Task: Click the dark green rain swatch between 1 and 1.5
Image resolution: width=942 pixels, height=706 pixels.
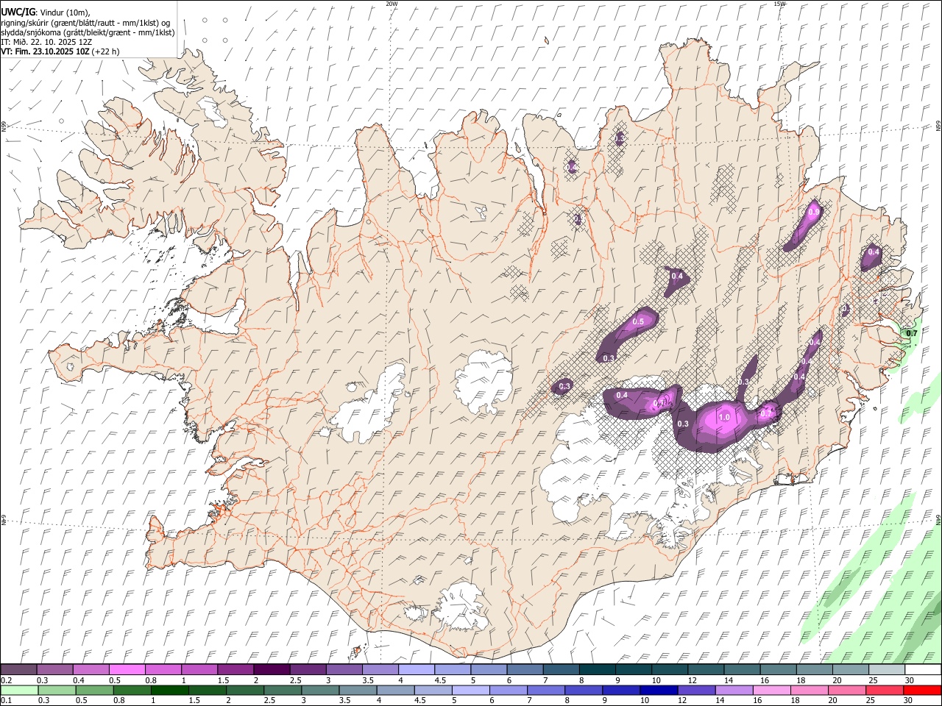Action: (x=169, y=690)
